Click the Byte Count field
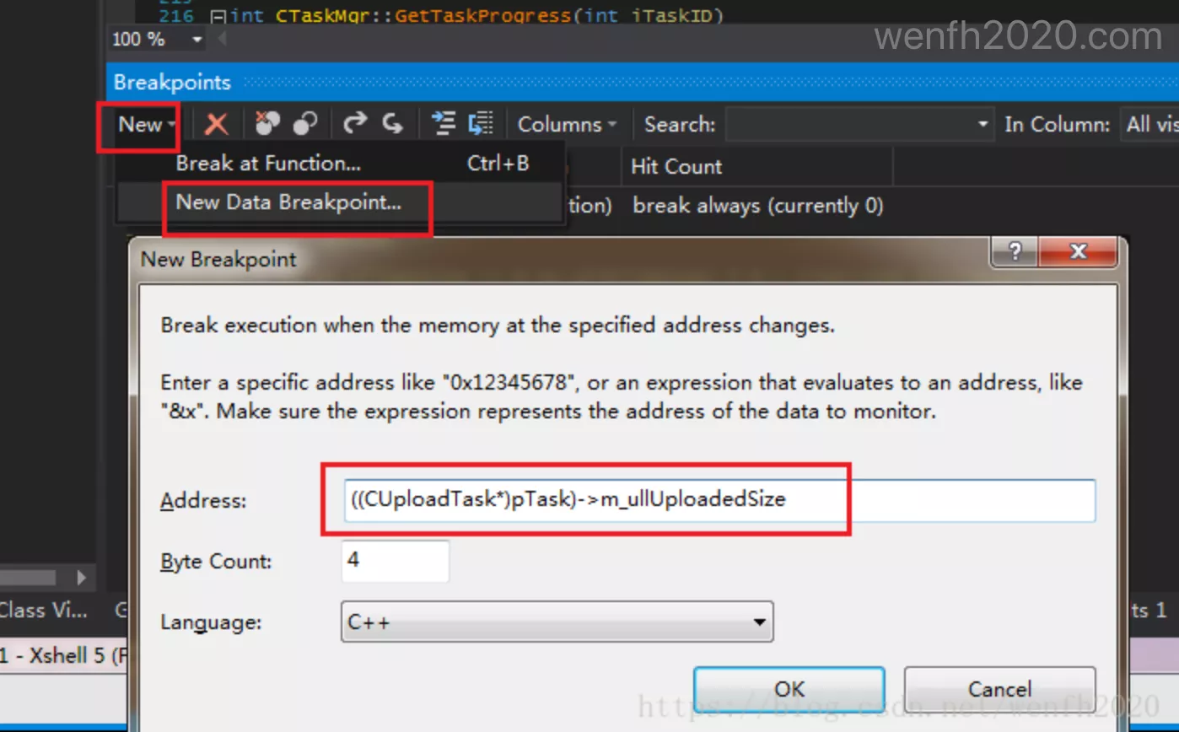The width and height of the screenshot is (1179, 732). [x=395, y=561]
